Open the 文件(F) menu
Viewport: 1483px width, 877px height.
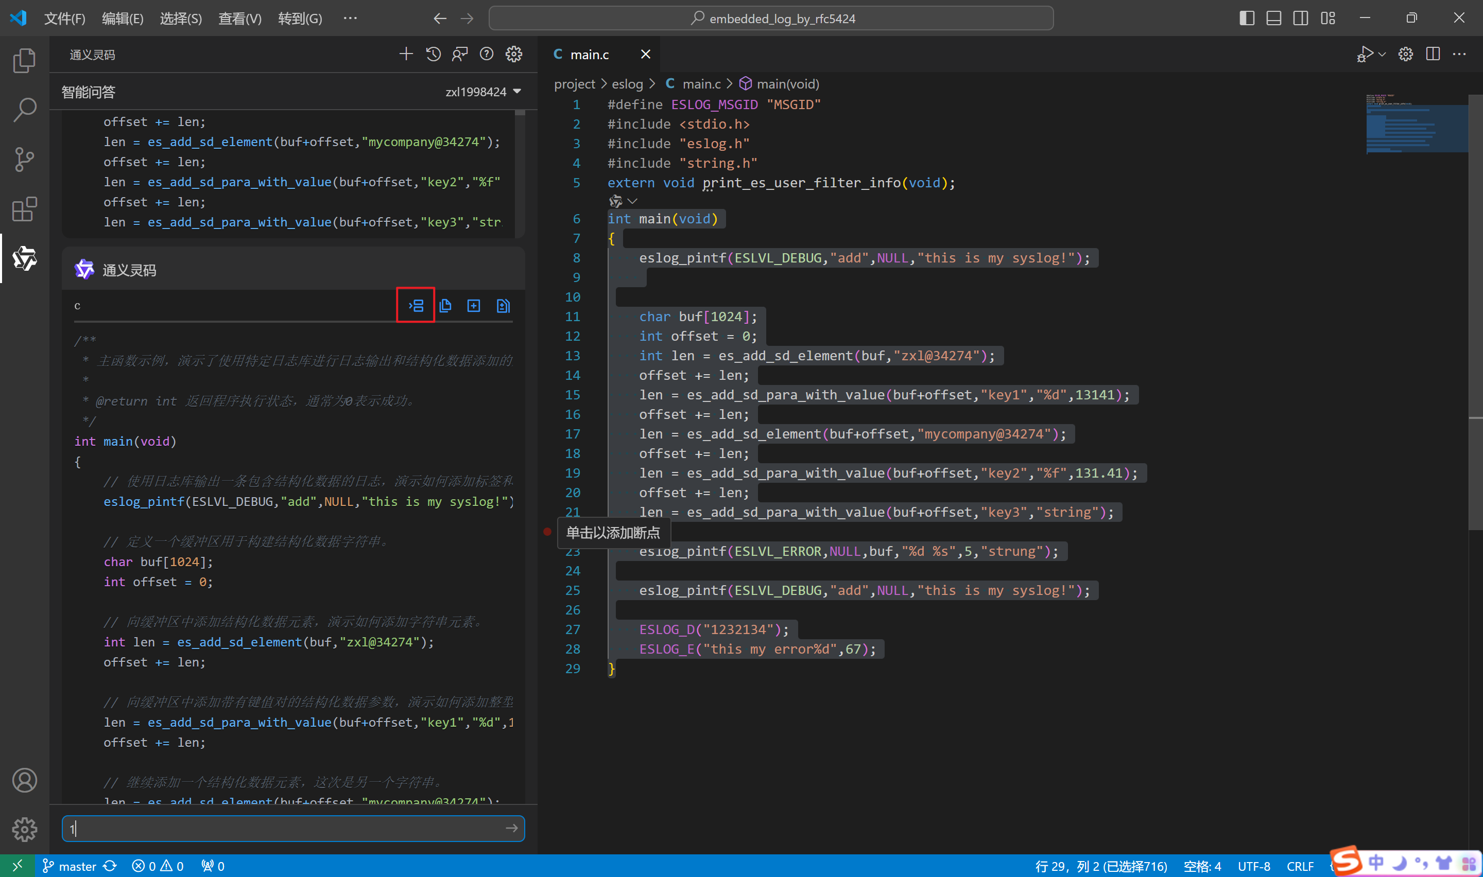coord(64,19)
